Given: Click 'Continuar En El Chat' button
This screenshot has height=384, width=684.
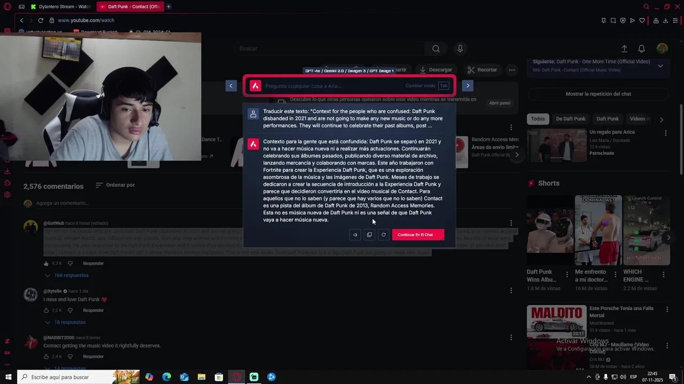Looking at the screenshot, I should tap(418, 235).
